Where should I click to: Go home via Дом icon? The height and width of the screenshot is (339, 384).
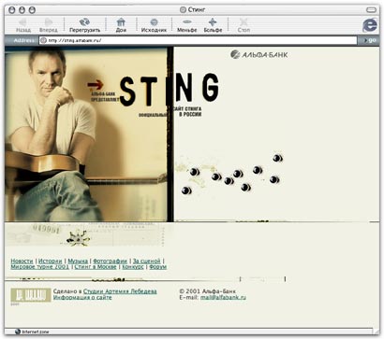[121, 22]
